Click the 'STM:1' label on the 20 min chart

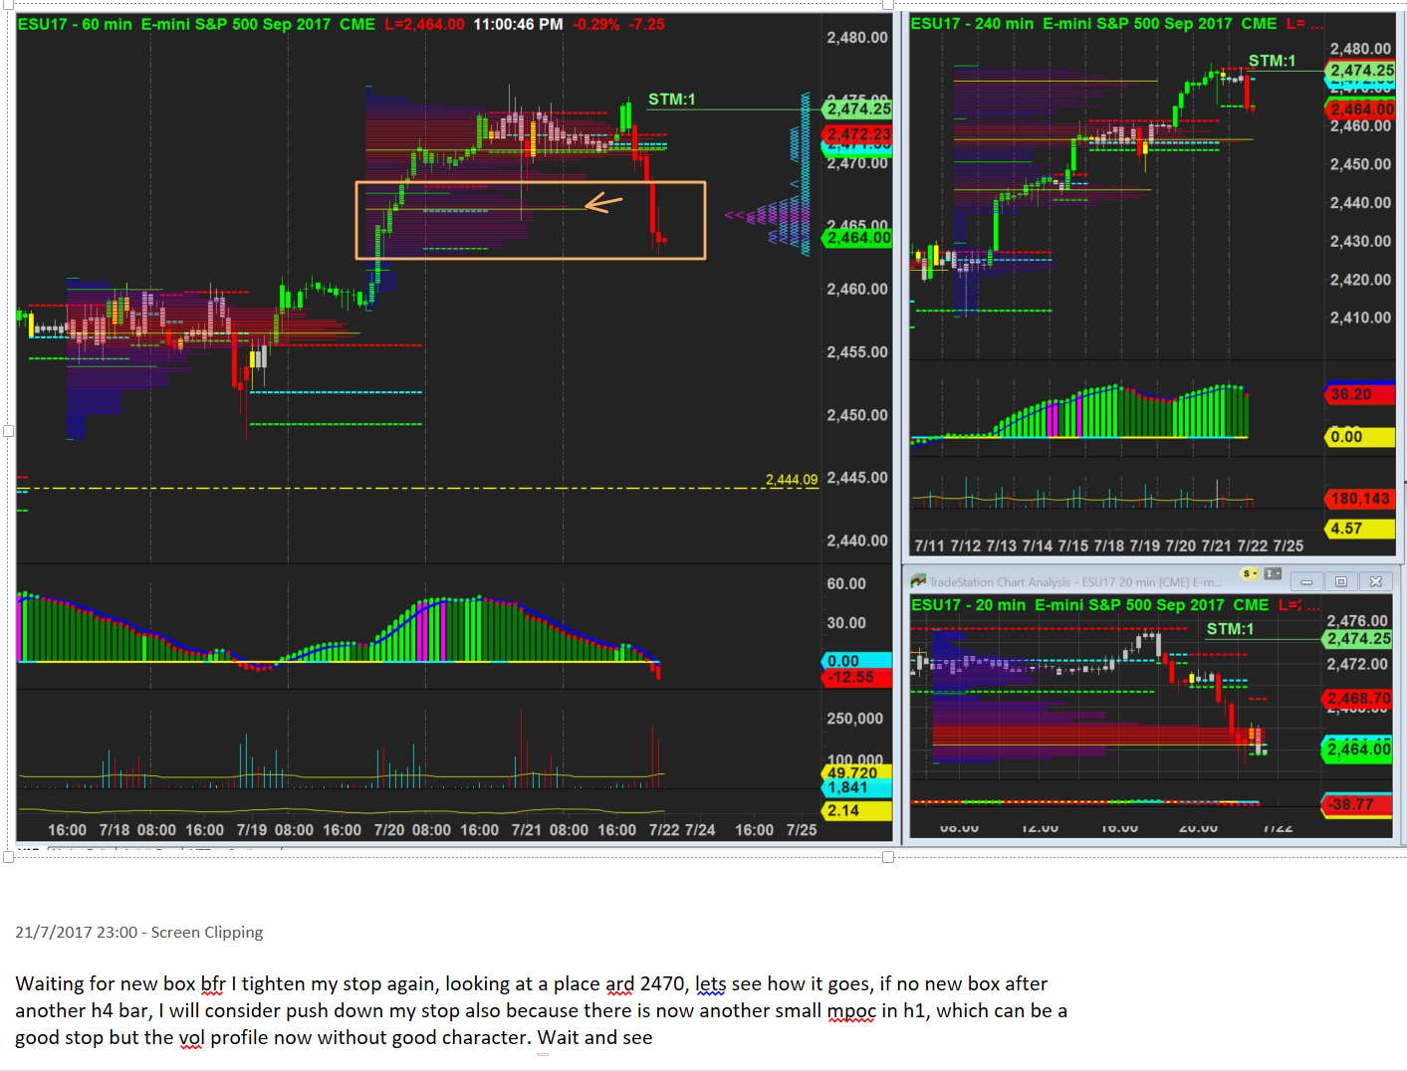(1231, 629)
